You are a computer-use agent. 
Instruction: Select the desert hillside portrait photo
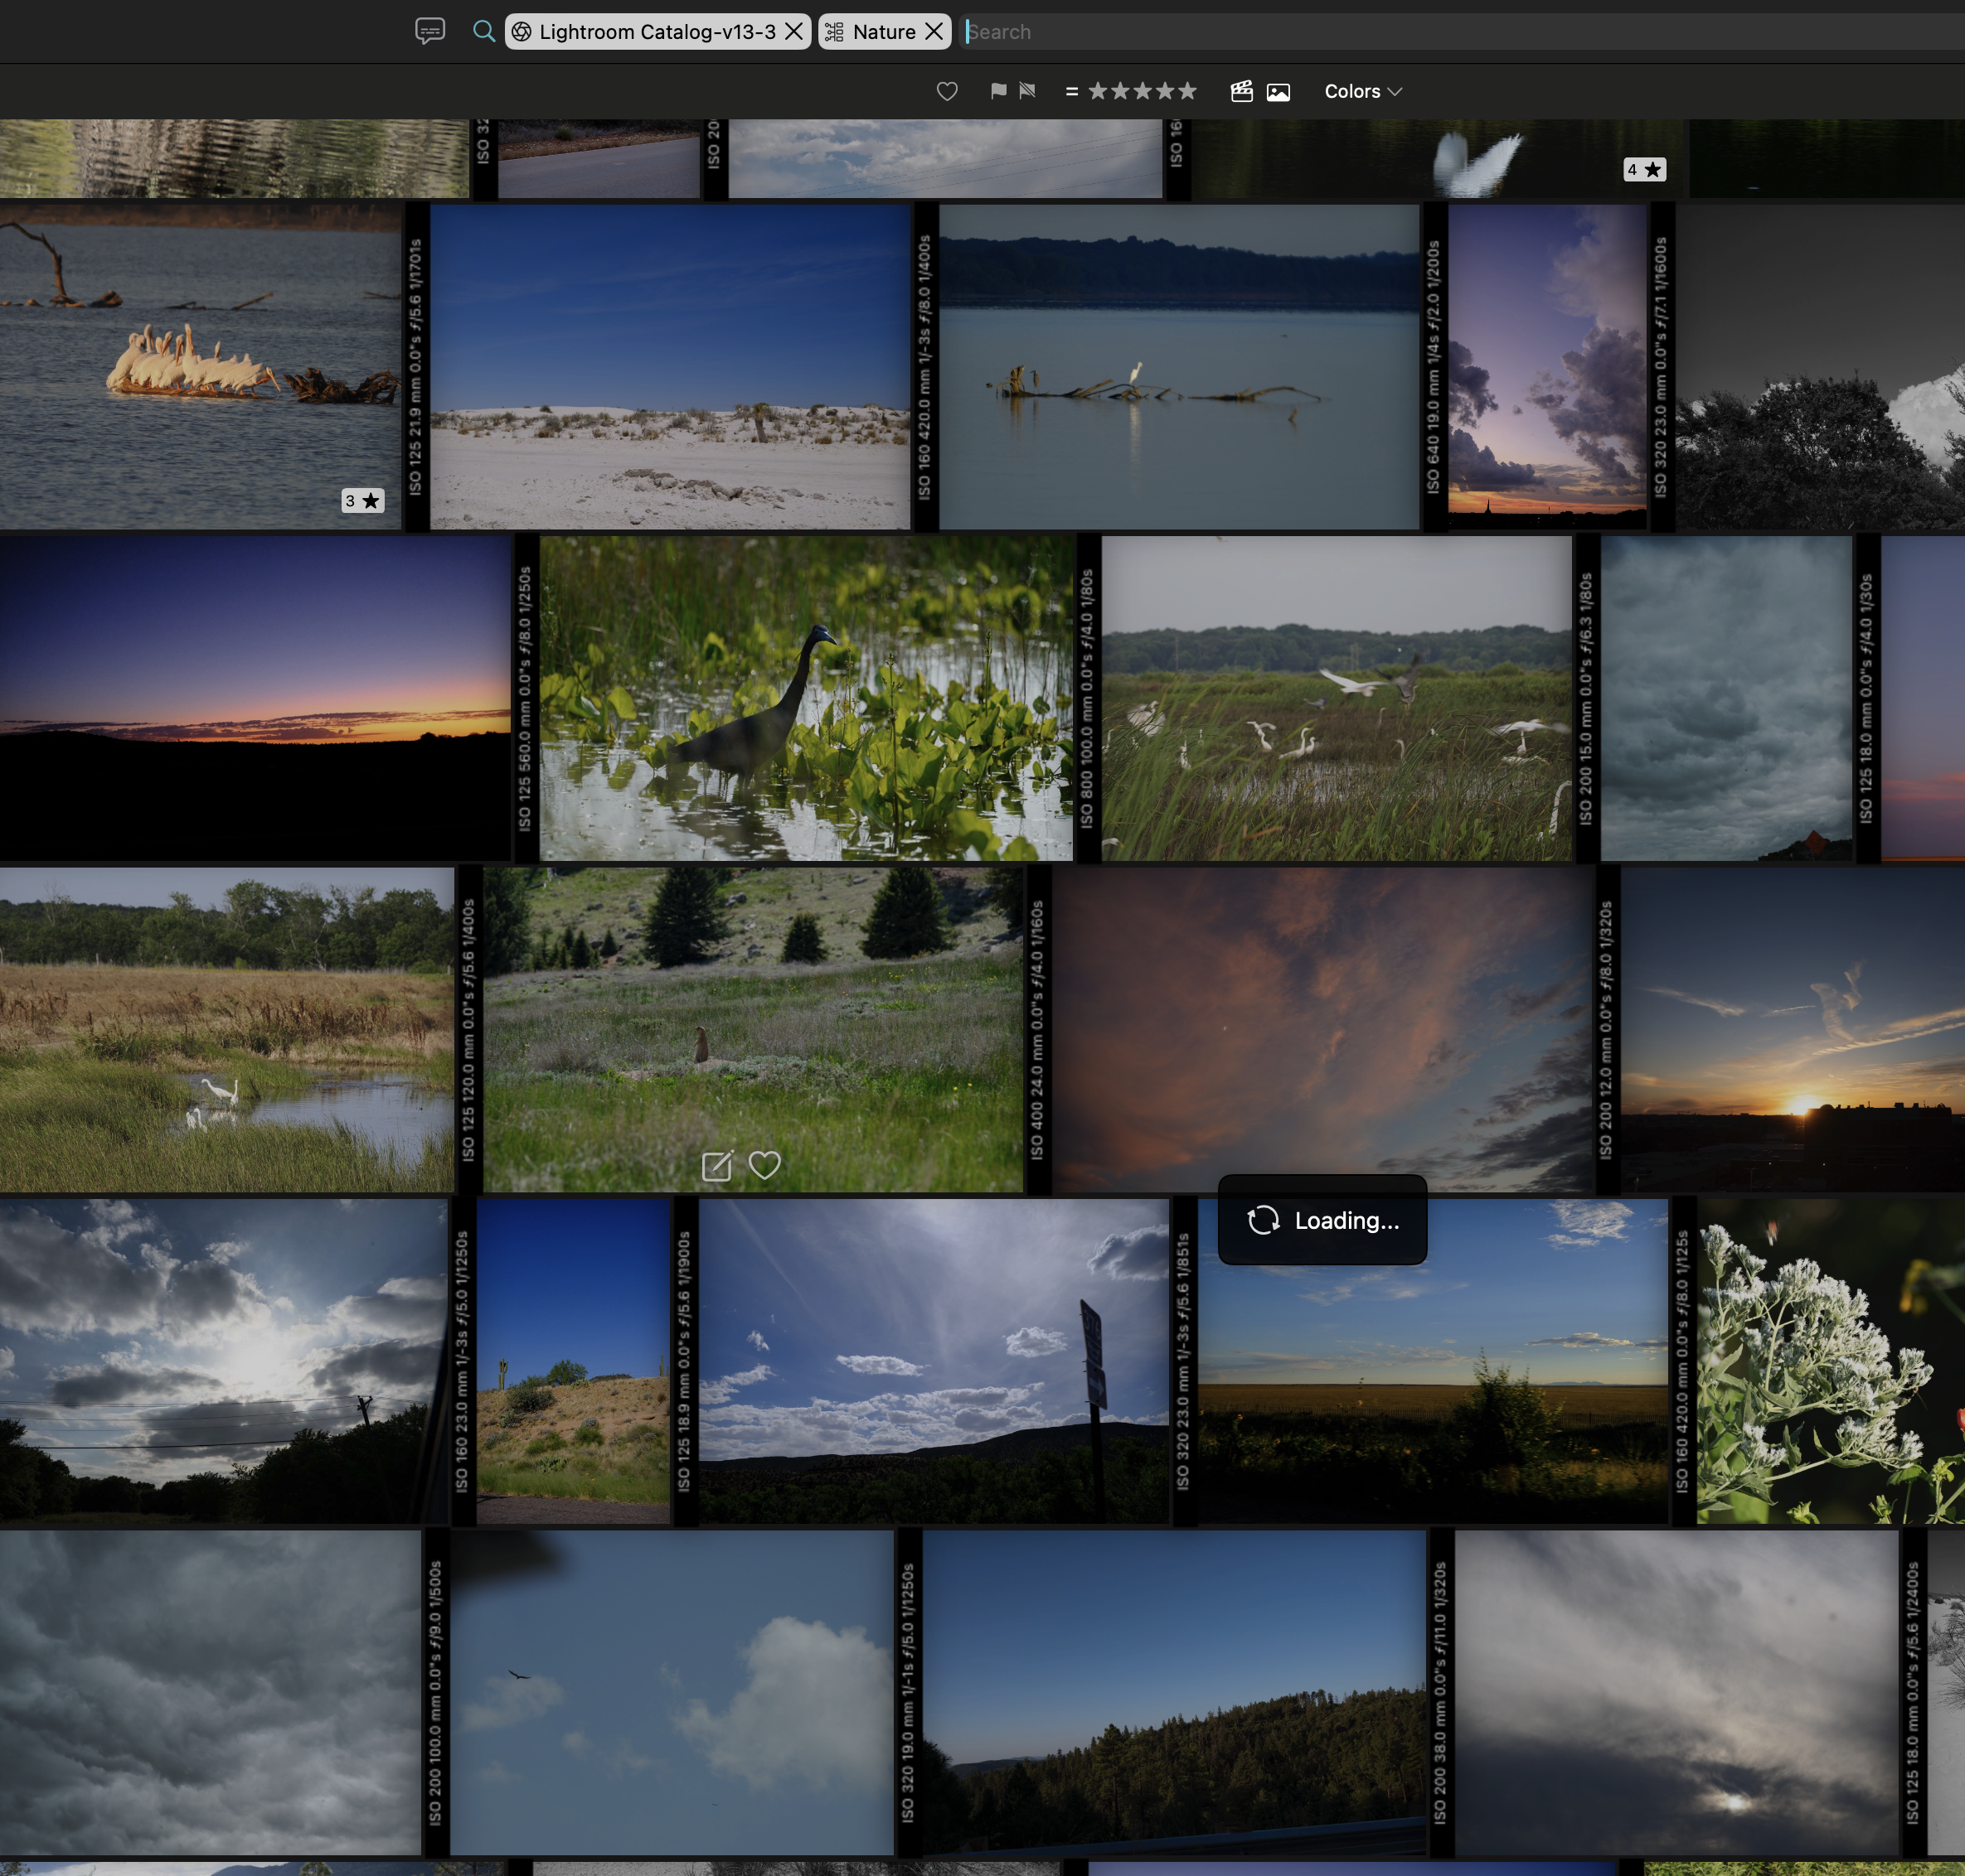click(x=573, y=1361)
